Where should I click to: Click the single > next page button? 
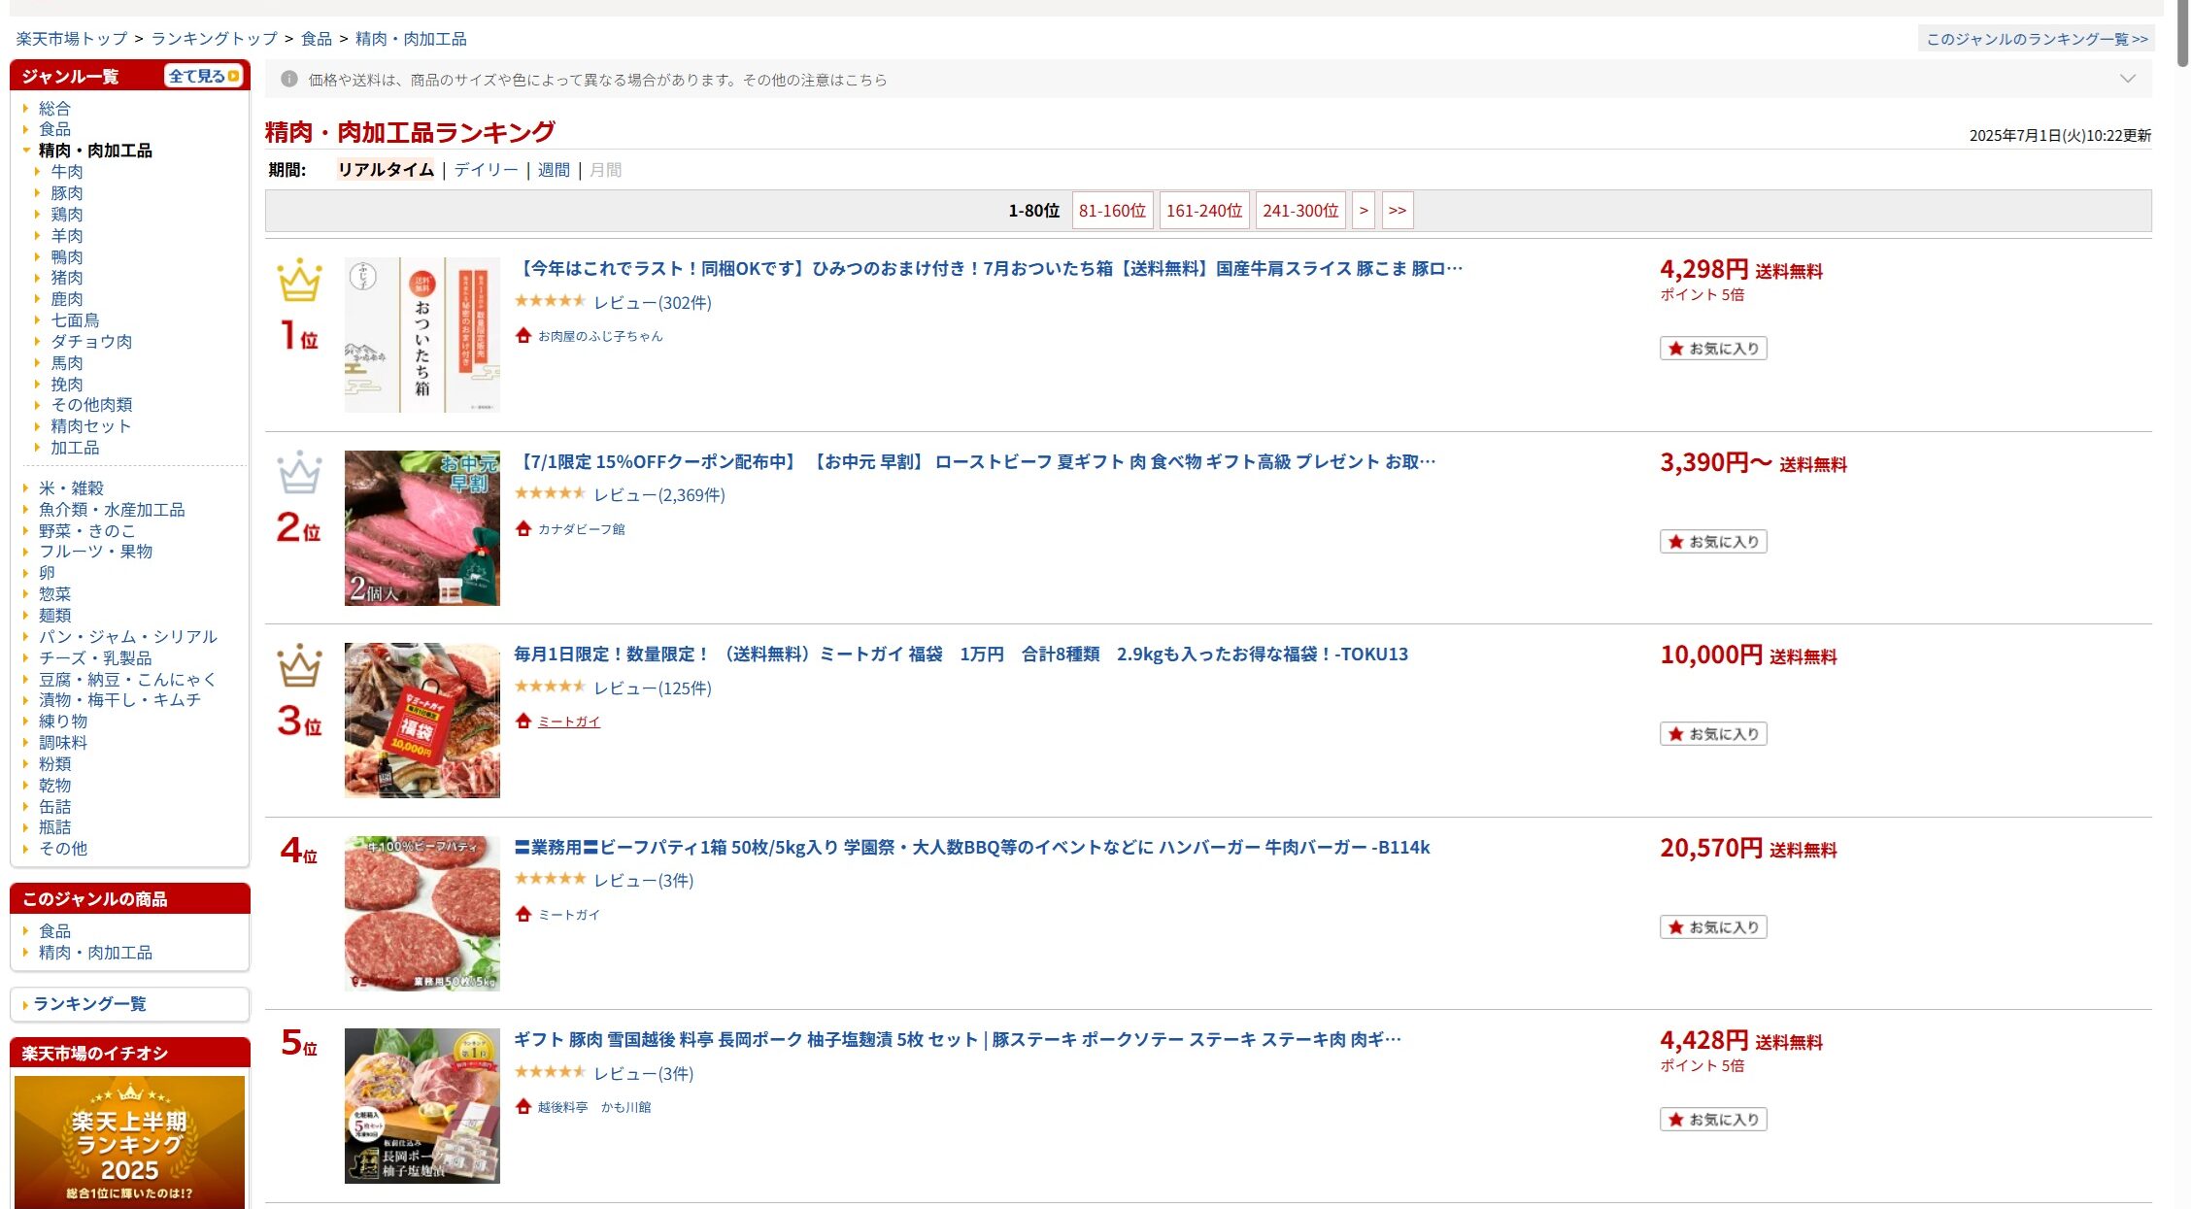1364,211
